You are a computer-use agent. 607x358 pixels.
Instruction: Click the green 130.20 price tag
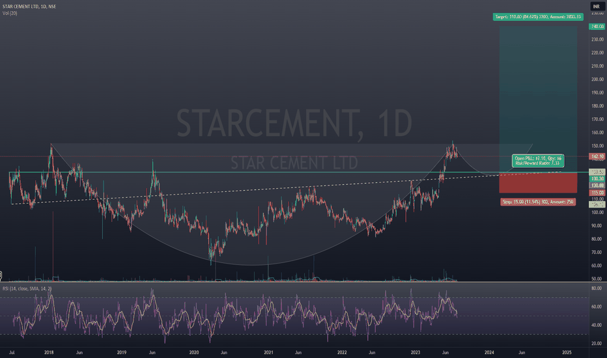(x=597, y=179)
